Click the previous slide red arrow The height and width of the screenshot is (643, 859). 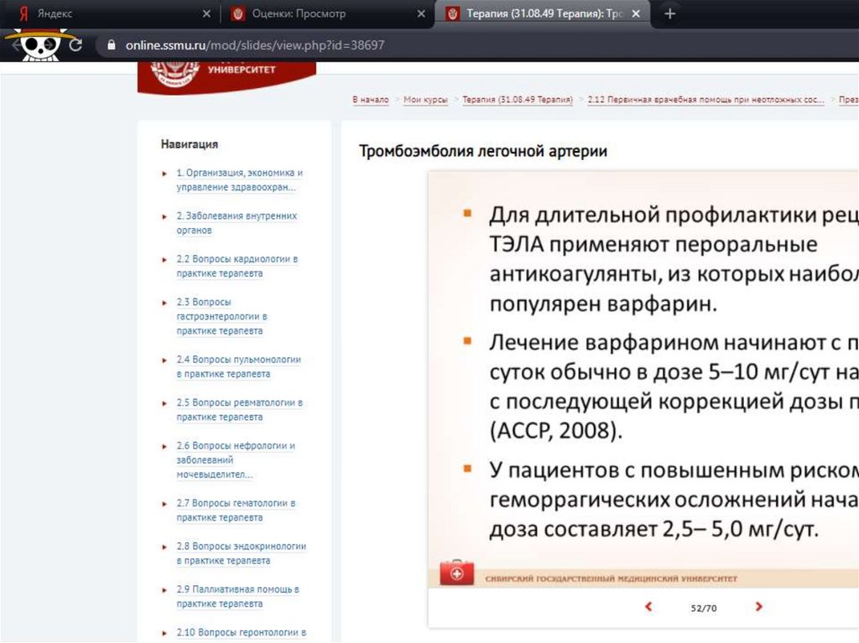(x=648, y=606)
